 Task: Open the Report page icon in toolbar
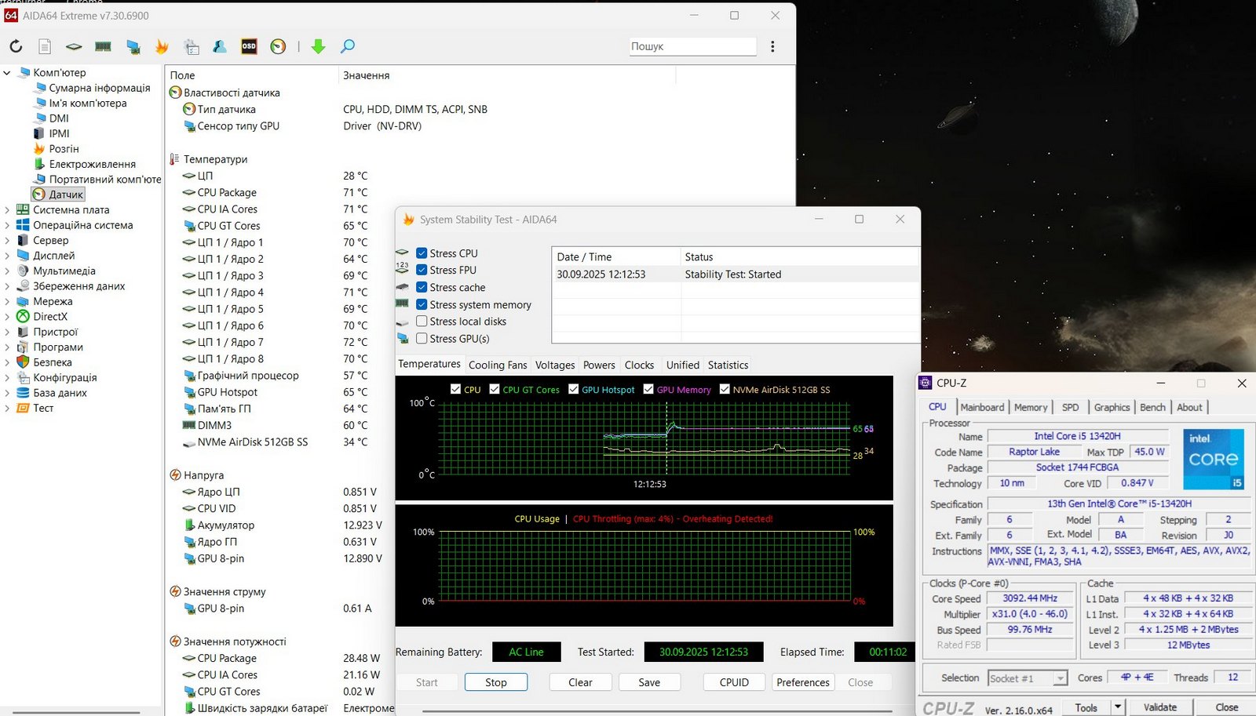point(45,46)
